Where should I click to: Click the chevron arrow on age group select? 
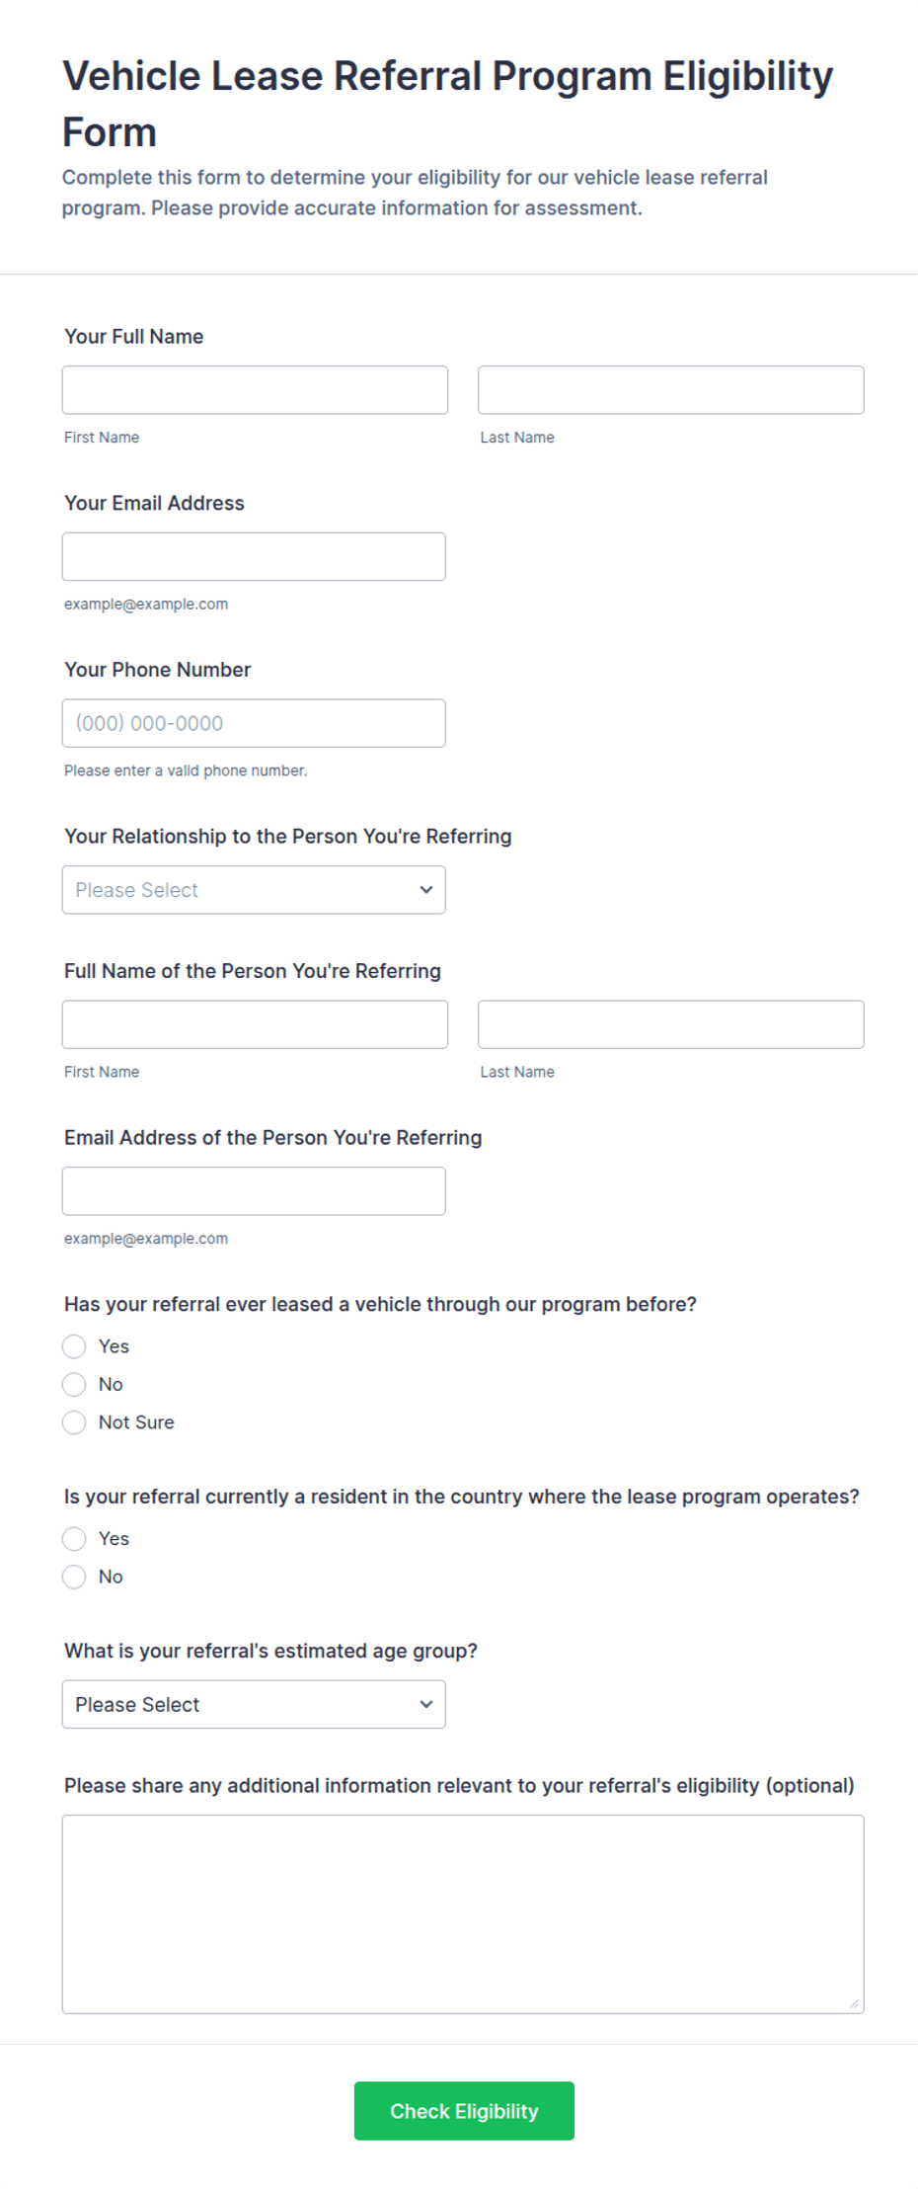click(426, 1704)
